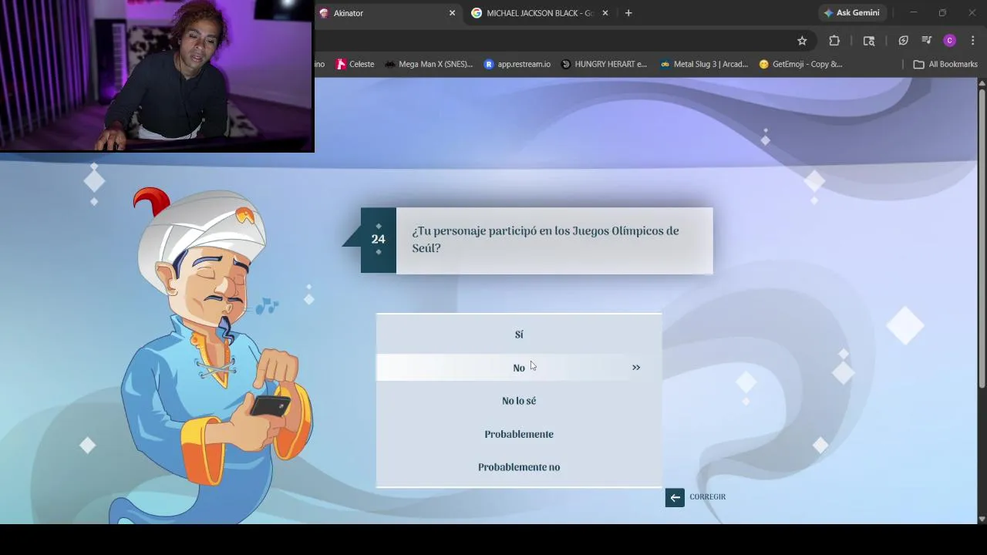Screen dimensions: 987x555
Task: Click the webcam overlay video
Action: click(157, 76)
